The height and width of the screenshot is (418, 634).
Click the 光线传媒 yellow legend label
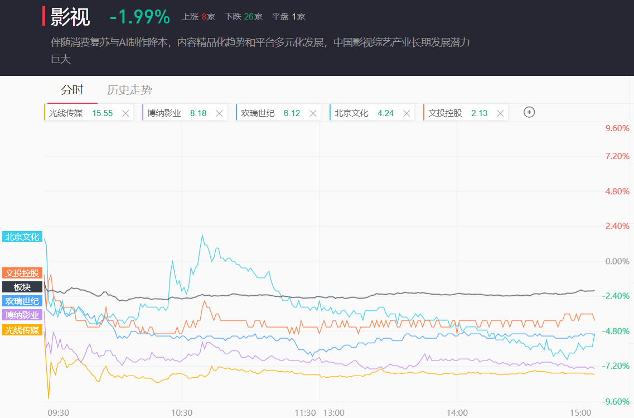click(x=22, y=330)
